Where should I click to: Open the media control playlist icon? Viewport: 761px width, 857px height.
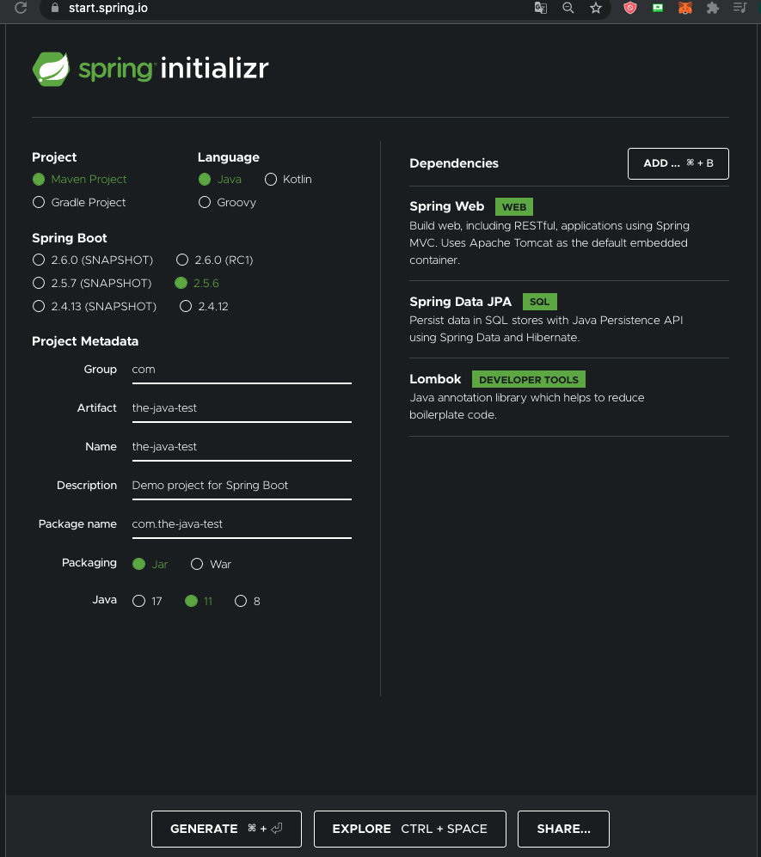click(x=740, y=8)
